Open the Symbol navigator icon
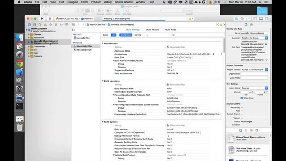286x161 pixels. 34,25
